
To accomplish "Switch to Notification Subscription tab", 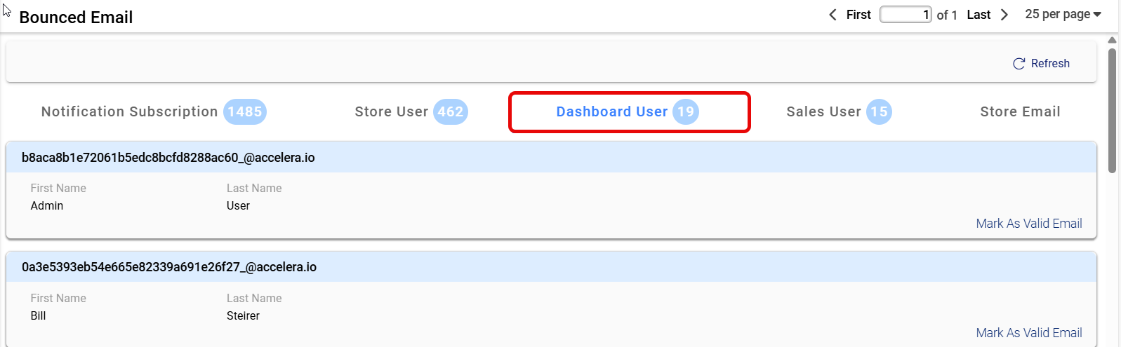I will tap(129, 111).
